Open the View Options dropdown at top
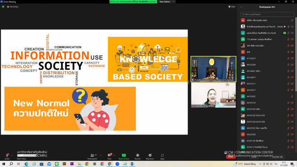This screenshot has width=297, height=167. click(167, 2)
